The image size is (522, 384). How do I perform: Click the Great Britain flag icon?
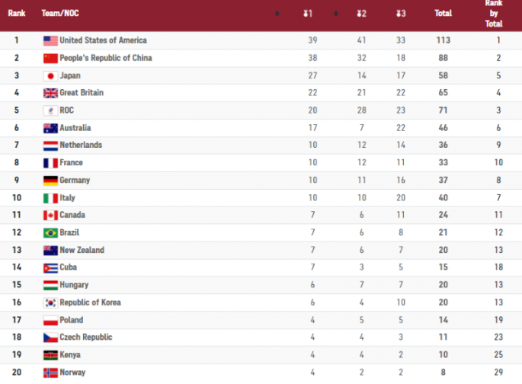(50, 93)
